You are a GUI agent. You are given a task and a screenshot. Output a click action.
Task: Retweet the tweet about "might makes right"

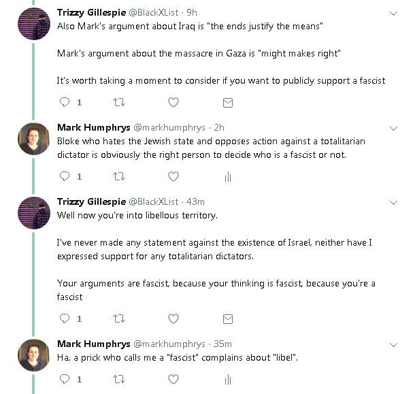pyautogui.click(x=118, y=102)
